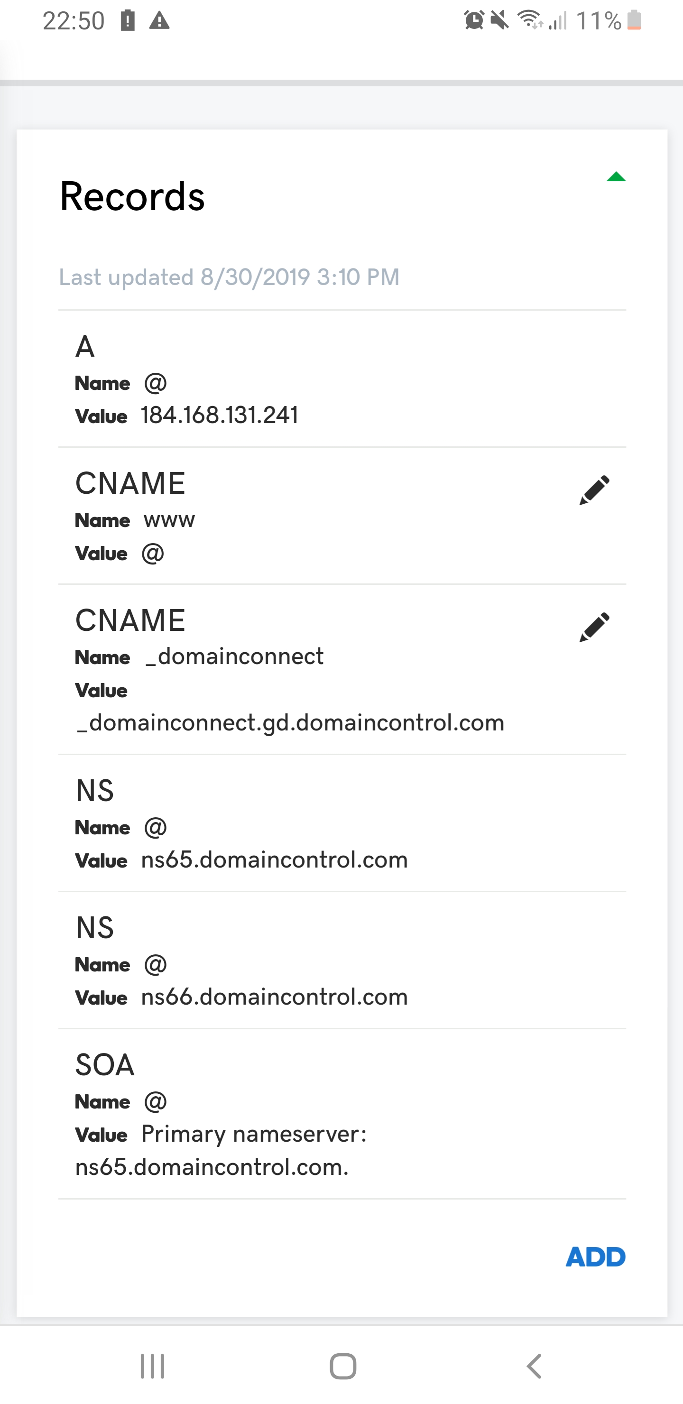Edit the www CNAME record
The width and height of the screenshot is (683, 1404).
(x=594, y=490)
